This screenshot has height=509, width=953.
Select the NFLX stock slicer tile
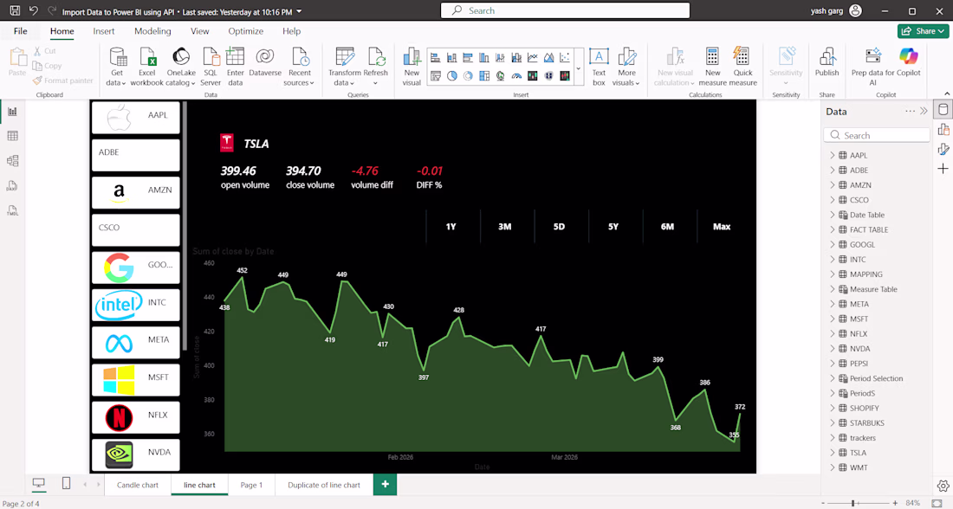pos(135,418)
